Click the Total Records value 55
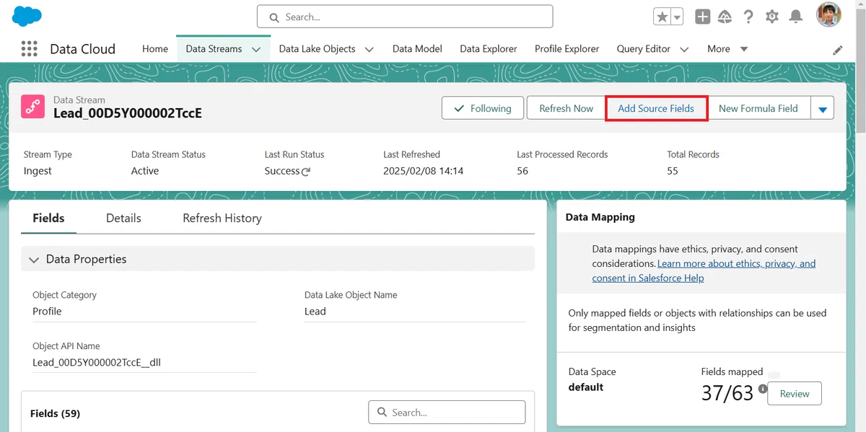866x432 pixels. [673, 171]
